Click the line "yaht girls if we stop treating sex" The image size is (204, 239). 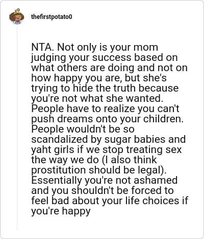tap(107, 149)
